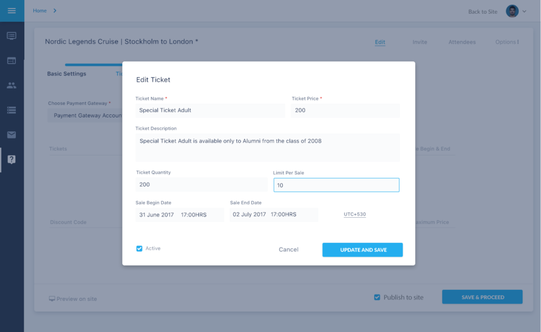Switch to the Invite tab
Screen dimensions: 541x332
point(419,42)
